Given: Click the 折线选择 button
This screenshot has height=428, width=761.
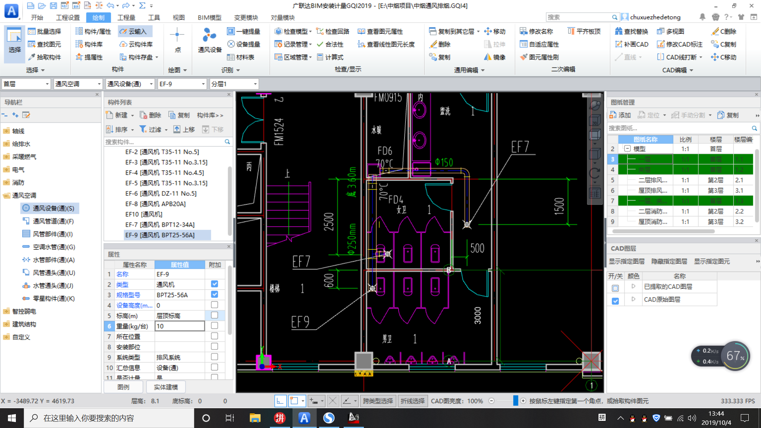Looking at the screenshot, I should (413, 401).
